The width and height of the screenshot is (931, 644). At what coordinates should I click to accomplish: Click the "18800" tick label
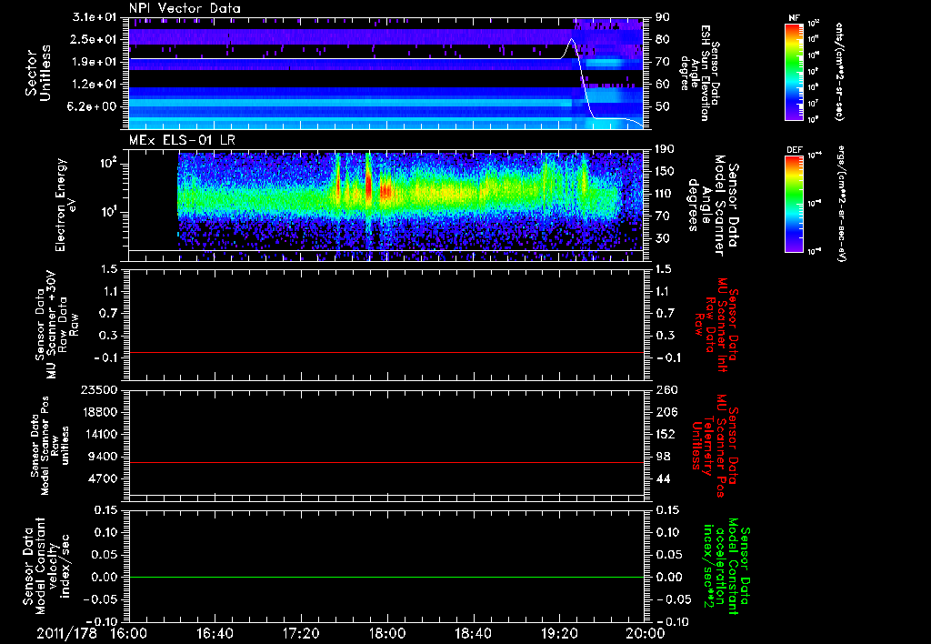pos(98,412)
